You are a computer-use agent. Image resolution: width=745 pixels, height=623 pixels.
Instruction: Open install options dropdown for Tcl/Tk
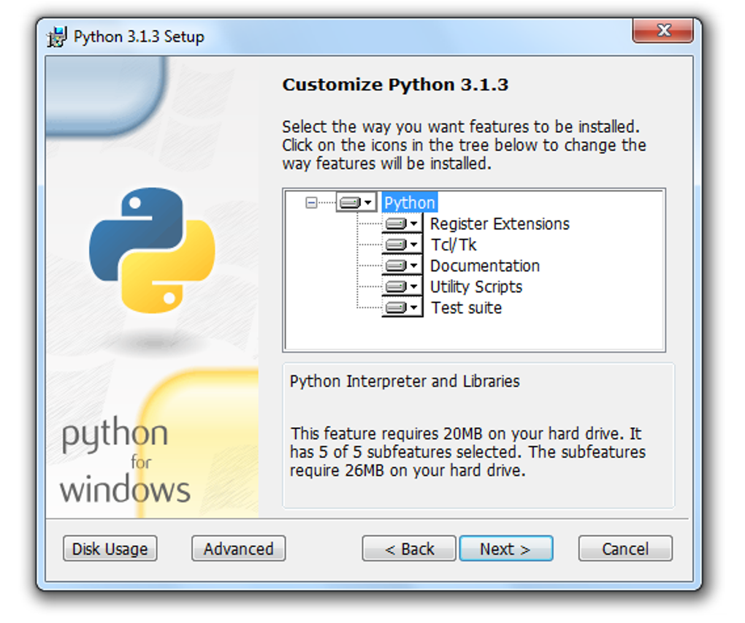(x=402, y=244)
